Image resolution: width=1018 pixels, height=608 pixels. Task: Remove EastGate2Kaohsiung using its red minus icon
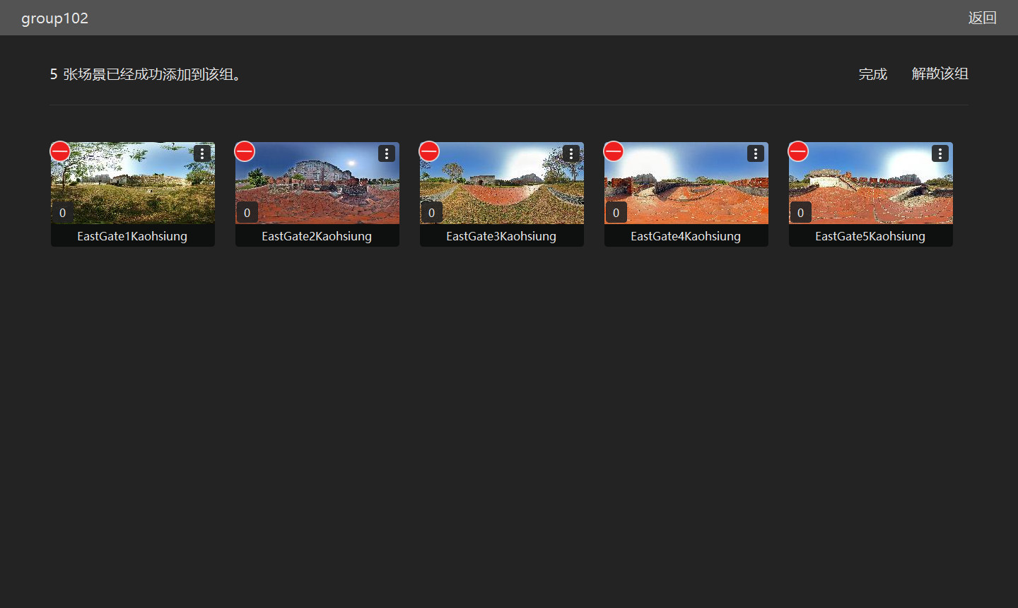pyautogui.click(x=245, y=151)
